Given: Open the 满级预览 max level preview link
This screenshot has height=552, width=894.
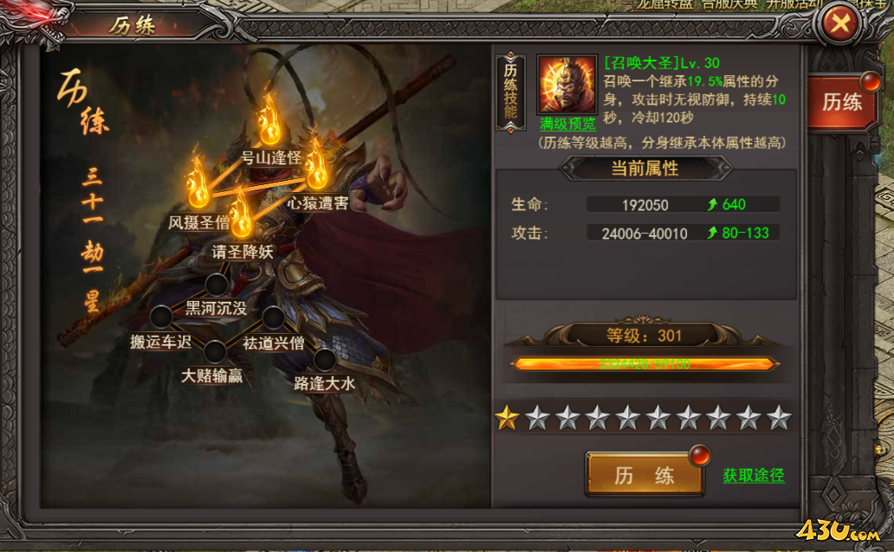Looking at the screenshot, I should tap(567, 124).
